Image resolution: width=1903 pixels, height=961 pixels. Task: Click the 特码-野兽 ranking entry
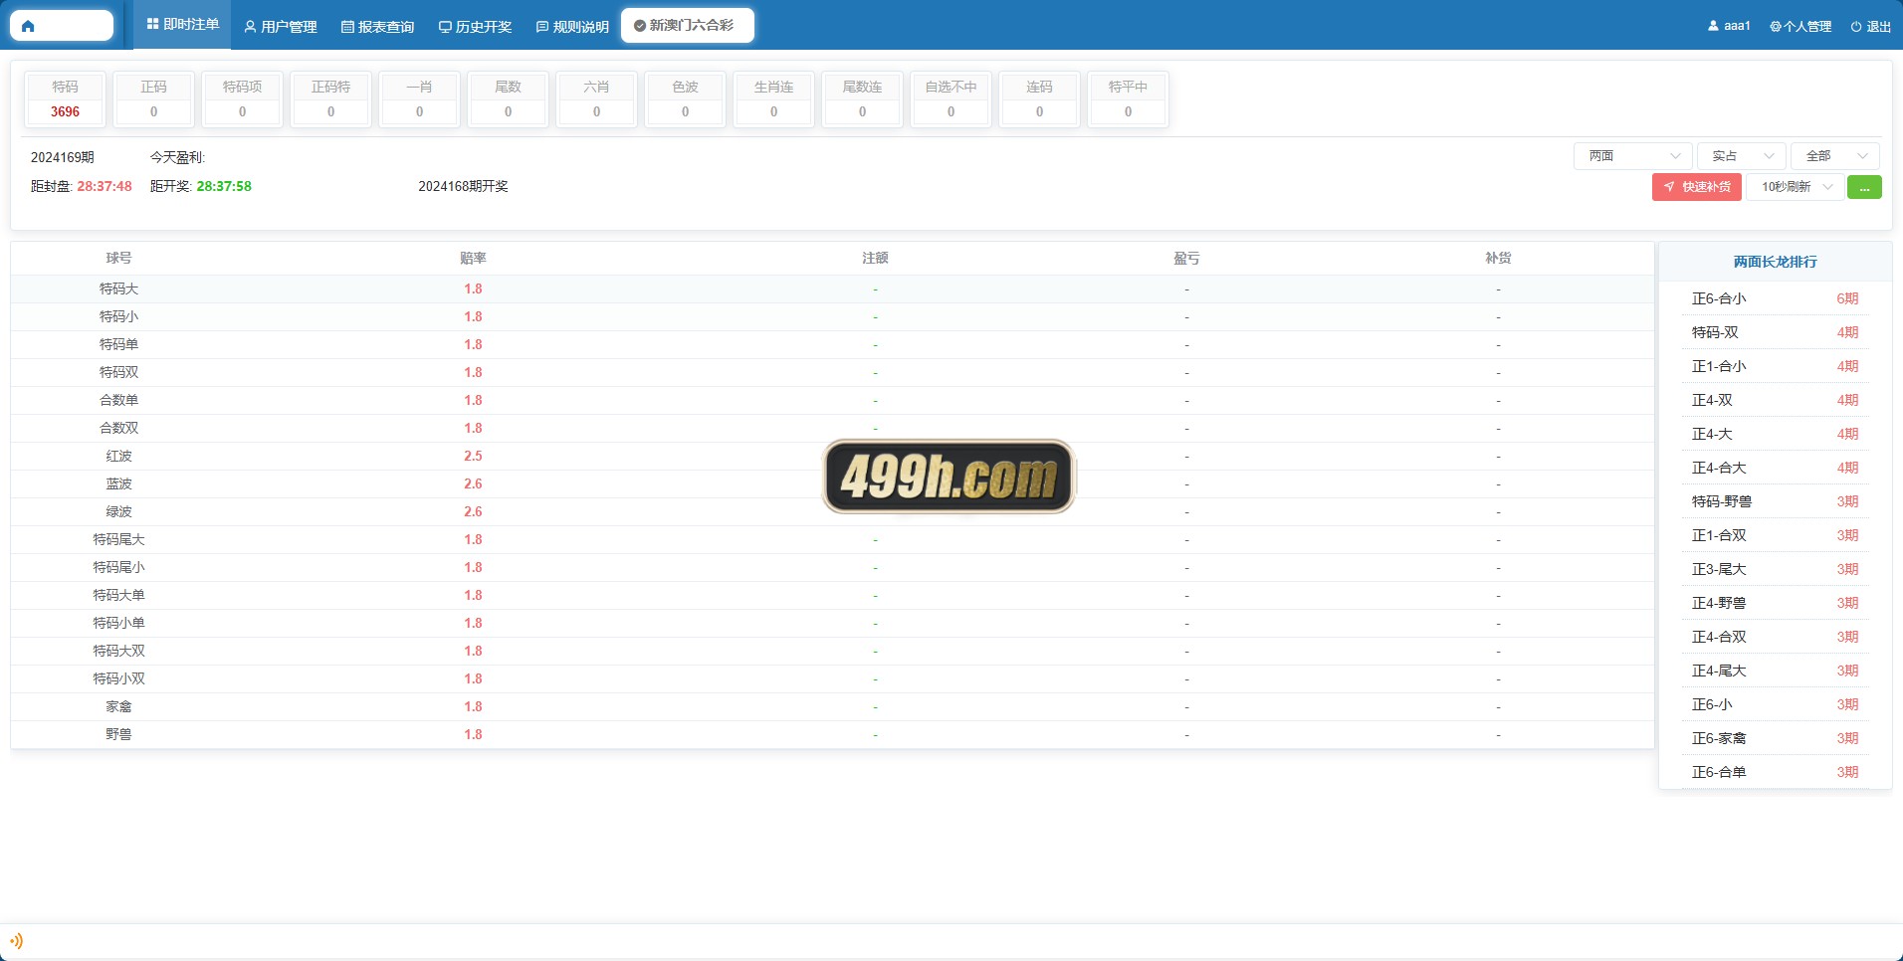point(1775,501)
